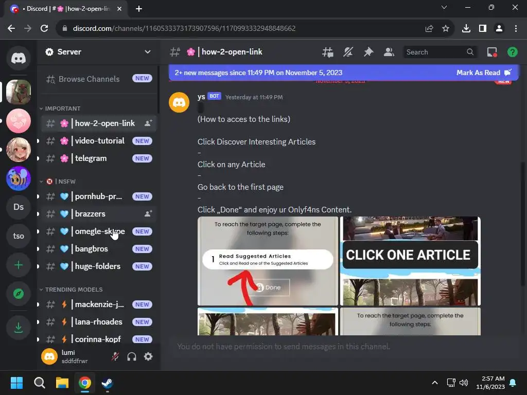Open Discord direct messages home icon
The image size is (527, 395).
(19, 58)
